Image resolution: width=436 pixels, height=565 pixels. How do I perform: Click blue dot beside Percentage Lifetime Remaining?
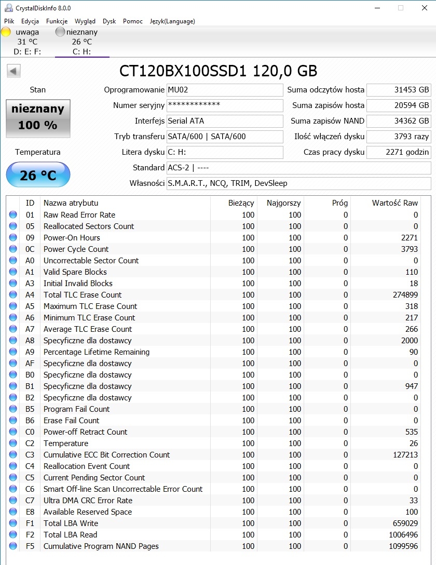pyautogui.click(x=13, y=352)
